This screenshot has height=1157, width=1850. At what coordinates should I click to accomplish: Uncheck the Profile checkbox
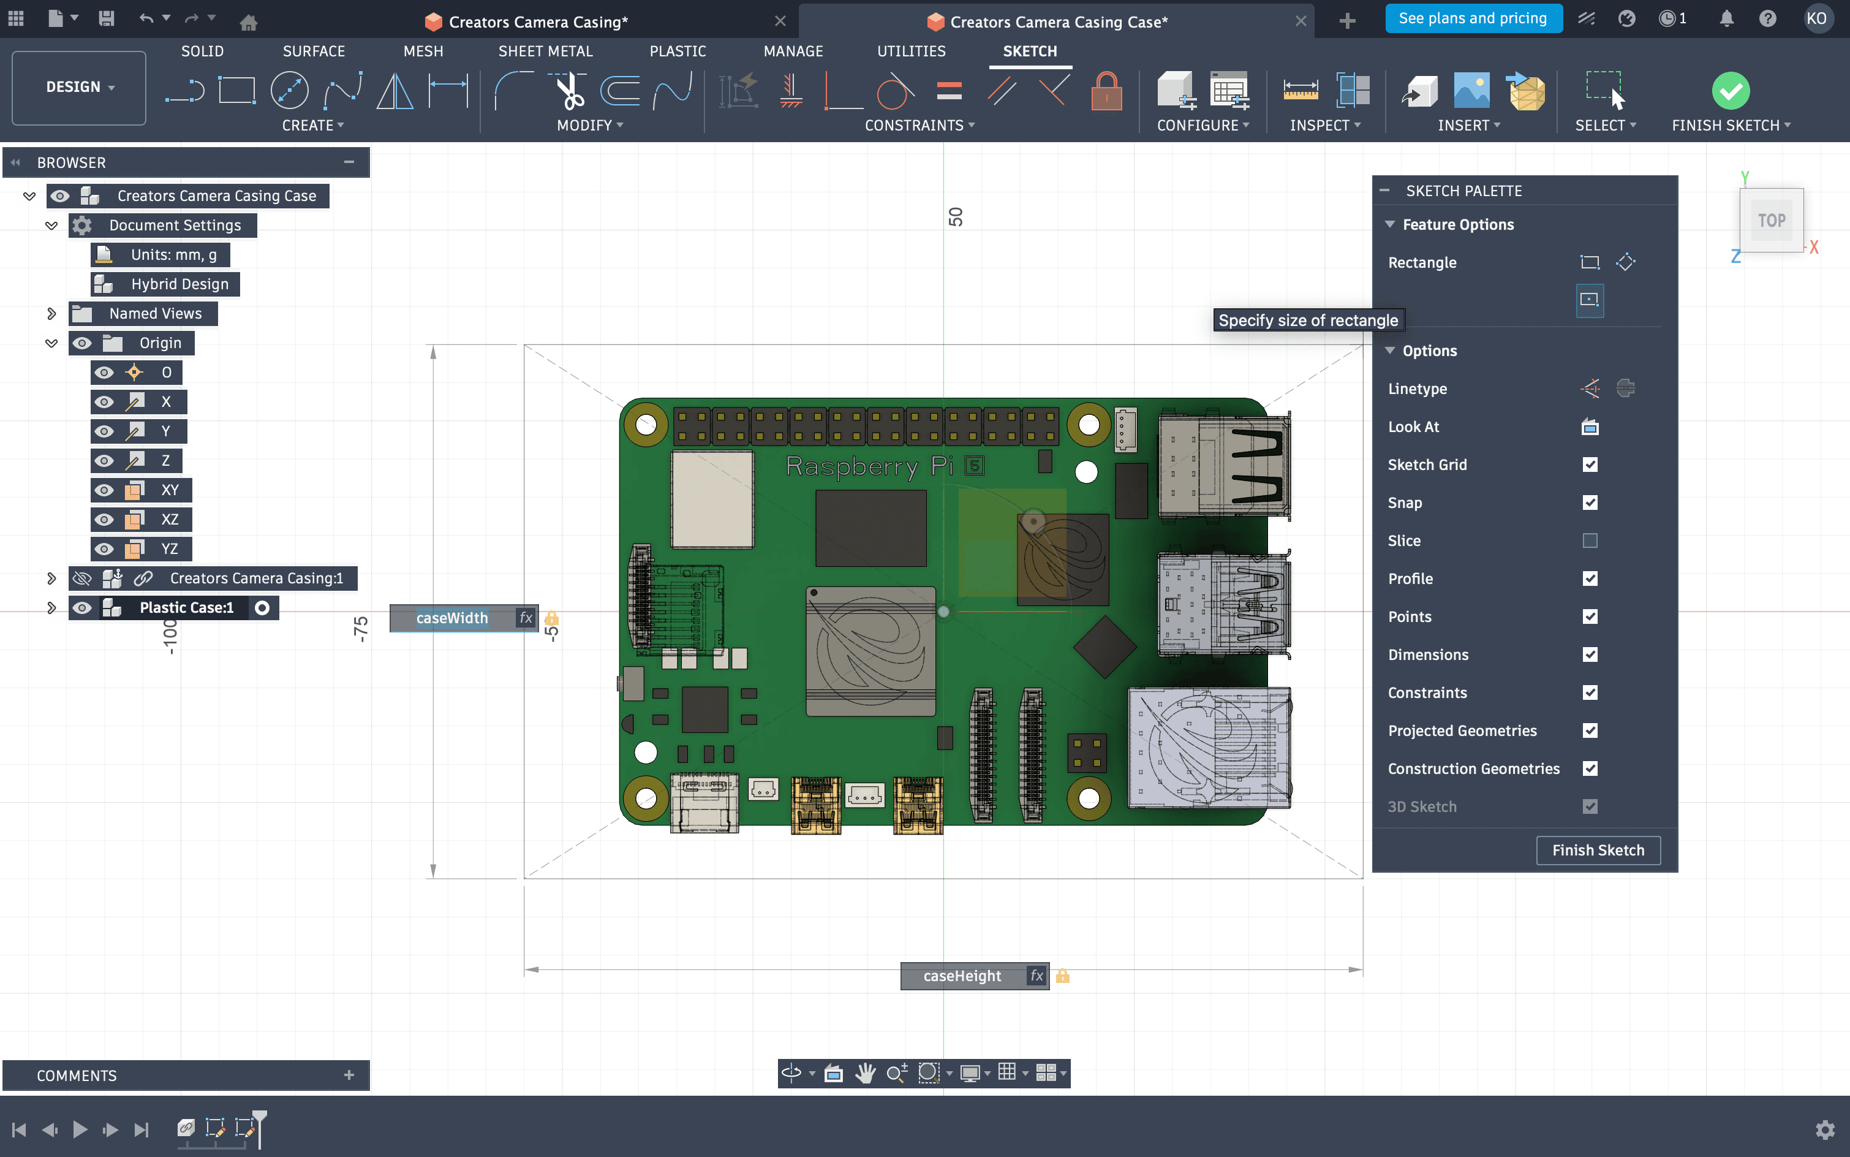(x=1590, y=578)
